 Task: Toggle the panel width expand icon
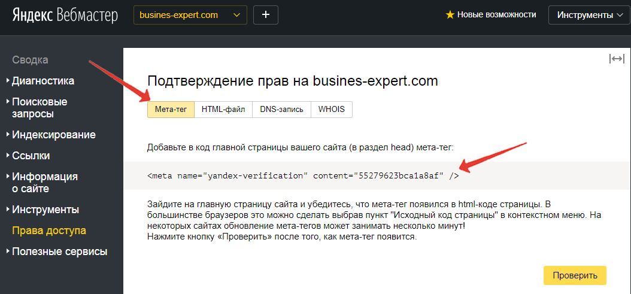617,59
